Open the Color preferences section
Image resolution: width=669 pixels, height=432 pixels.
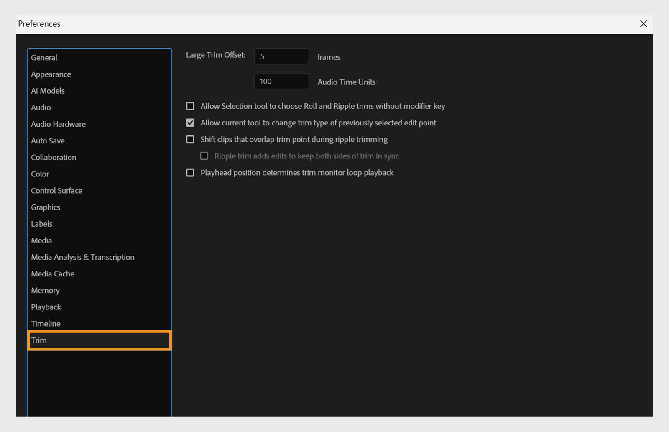pos(40,174)
